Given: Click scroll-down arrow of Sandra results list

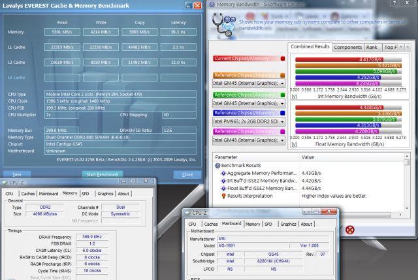Looking at the screenshot, I should [407, 208].
